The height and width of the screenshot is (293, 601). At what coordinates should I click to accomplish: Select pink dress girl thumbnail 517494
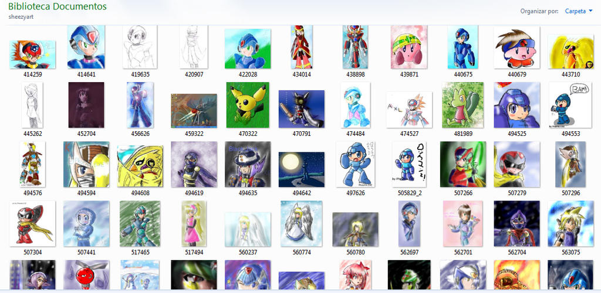tap(194, 224)
